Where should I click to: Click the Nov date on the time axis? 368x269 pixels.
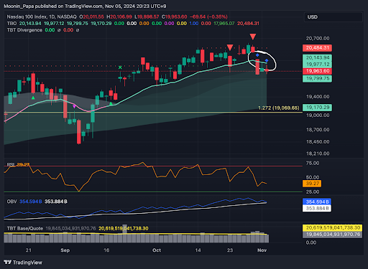tap(262, 250)
